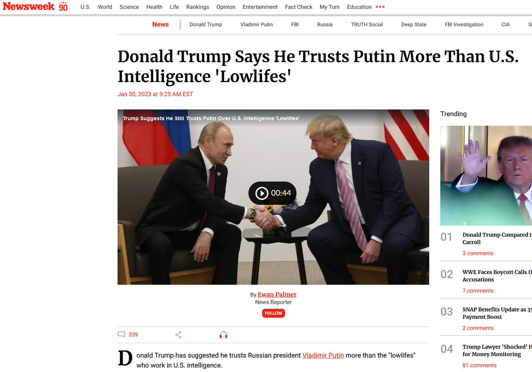532x372 pixels.
Task: Open the Vladimir Putin link in article text
Action: 323,355
